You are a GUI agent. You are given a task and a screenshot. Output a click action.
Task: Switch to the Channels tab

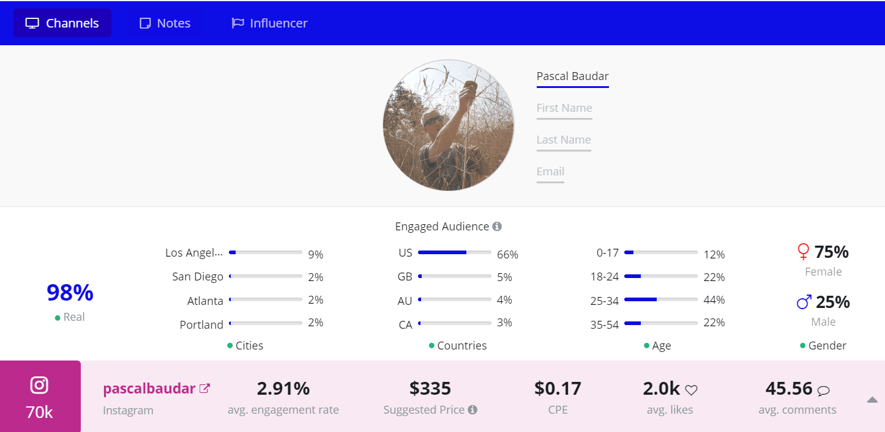(x=62, y=23)
